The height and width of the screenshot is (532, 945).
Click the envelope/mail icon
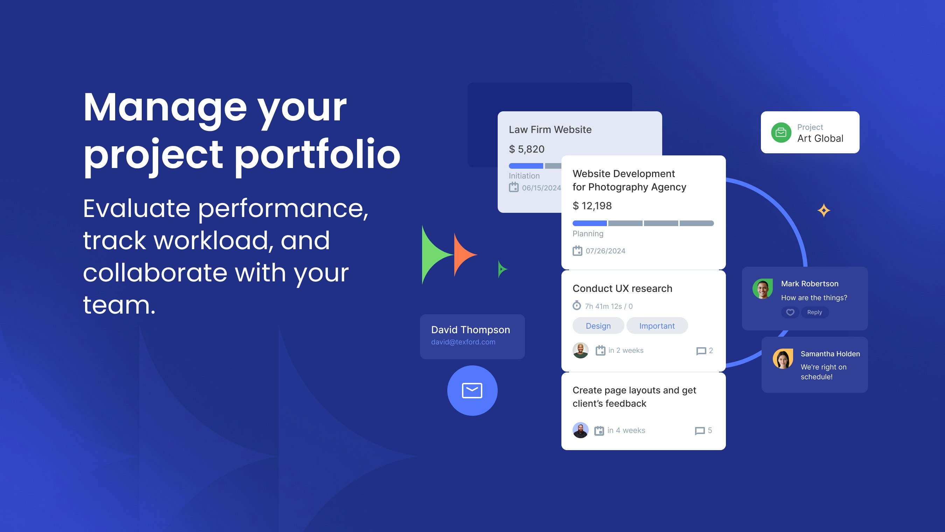point(472,391)
